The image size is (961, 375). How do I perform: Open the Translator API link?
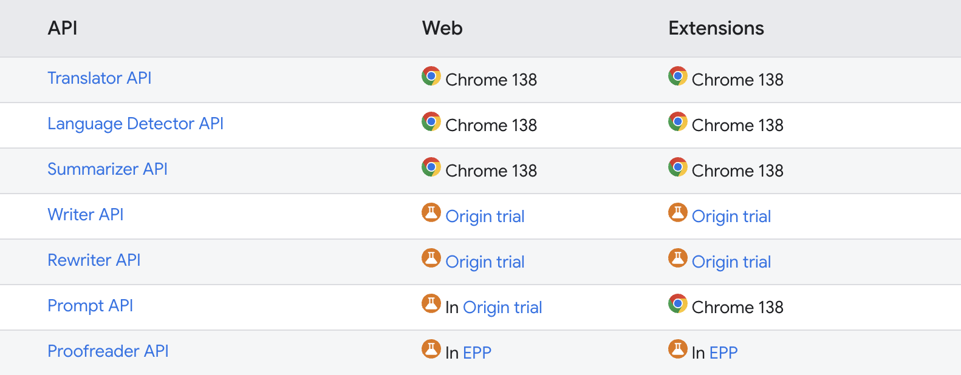(x=100, y=78)
